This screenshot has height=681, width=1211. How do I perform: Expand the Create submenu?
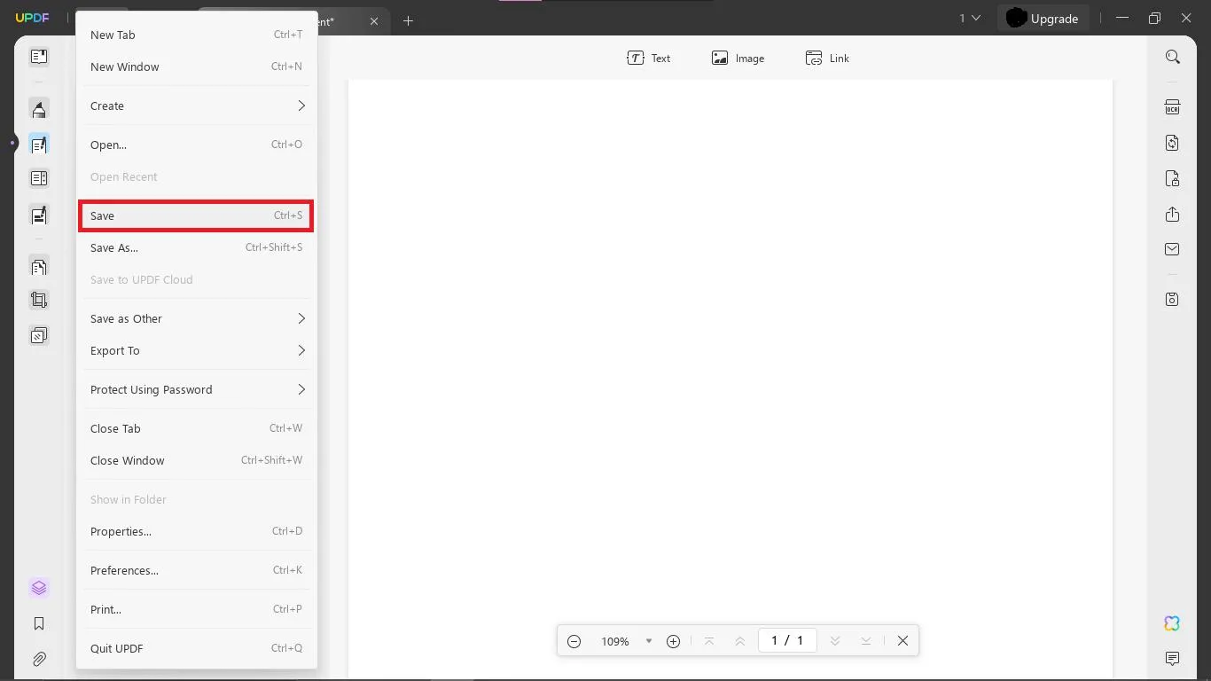[197, 106]
